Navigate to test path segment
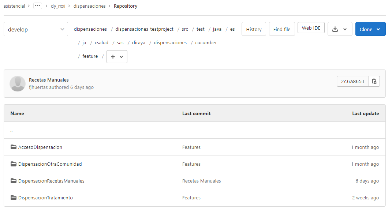This screenshot has height=214, width=392. click(200, 29)
